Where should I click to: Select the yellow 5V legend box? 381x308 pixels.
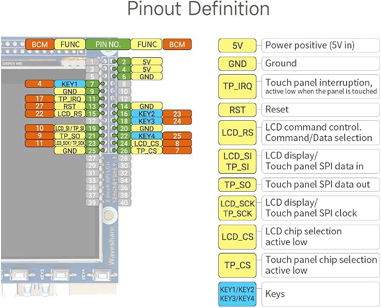tap(237, 46)
